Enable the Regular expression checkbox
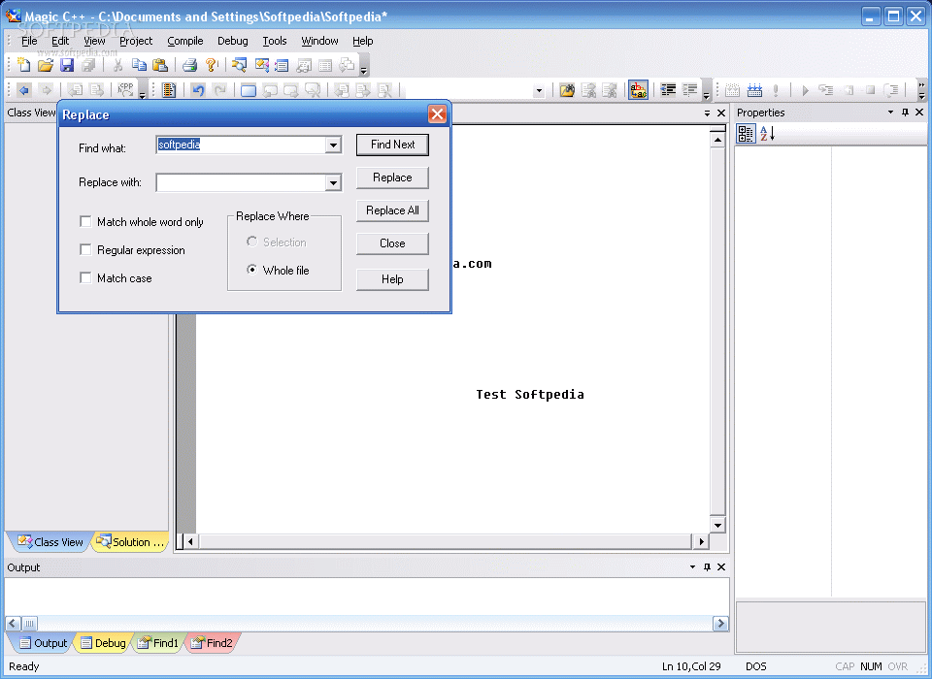 85,249
